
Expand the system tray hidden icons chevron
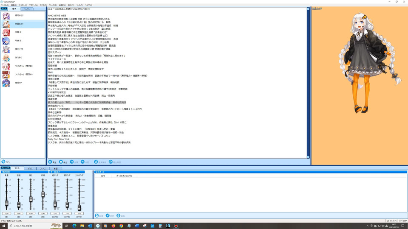pyautogui.click(x=367, y=226)
